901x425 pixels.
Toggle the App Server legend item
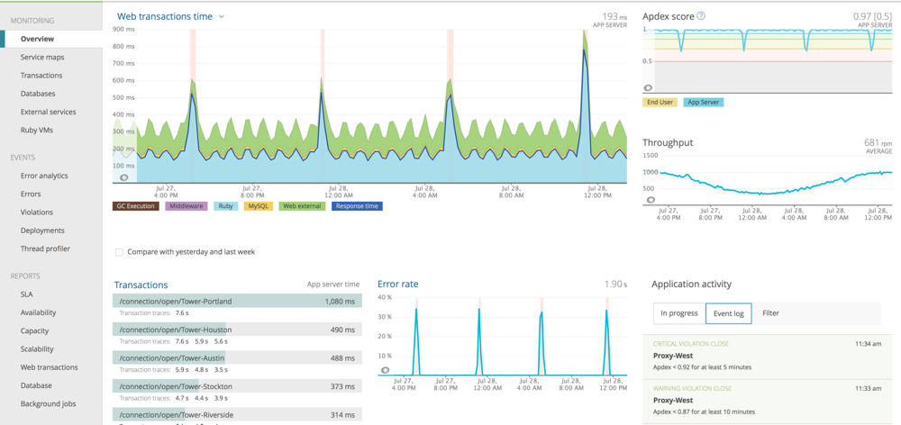pyautogui.click(x=703, y=103)
